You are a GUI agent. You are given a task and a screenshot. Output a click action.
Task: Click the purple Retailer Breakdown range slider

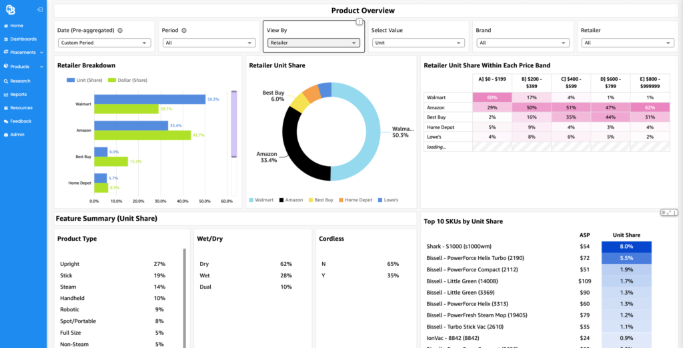coord(234,124)
